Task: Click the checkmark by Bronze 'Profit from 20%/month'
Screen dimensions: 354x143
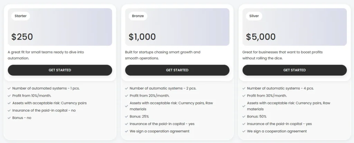Action: 127,96
